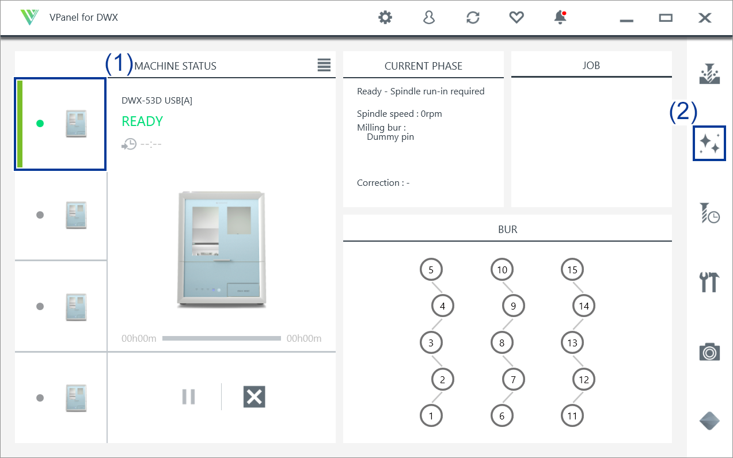This screenshot has width=733, height=458.
Task: Click the milling progress bar
Action: pyautogui.click(x=222, y=338)
